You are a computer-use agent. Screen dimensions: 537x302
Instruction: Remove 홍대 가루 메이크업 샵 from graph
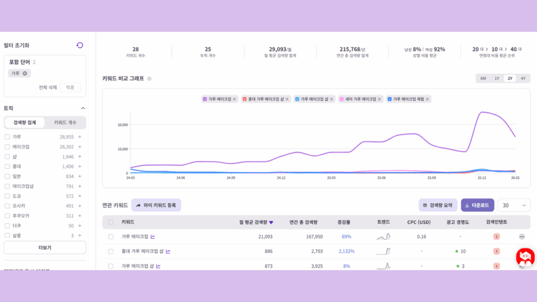pyautogui.click(x=287, y=99)
